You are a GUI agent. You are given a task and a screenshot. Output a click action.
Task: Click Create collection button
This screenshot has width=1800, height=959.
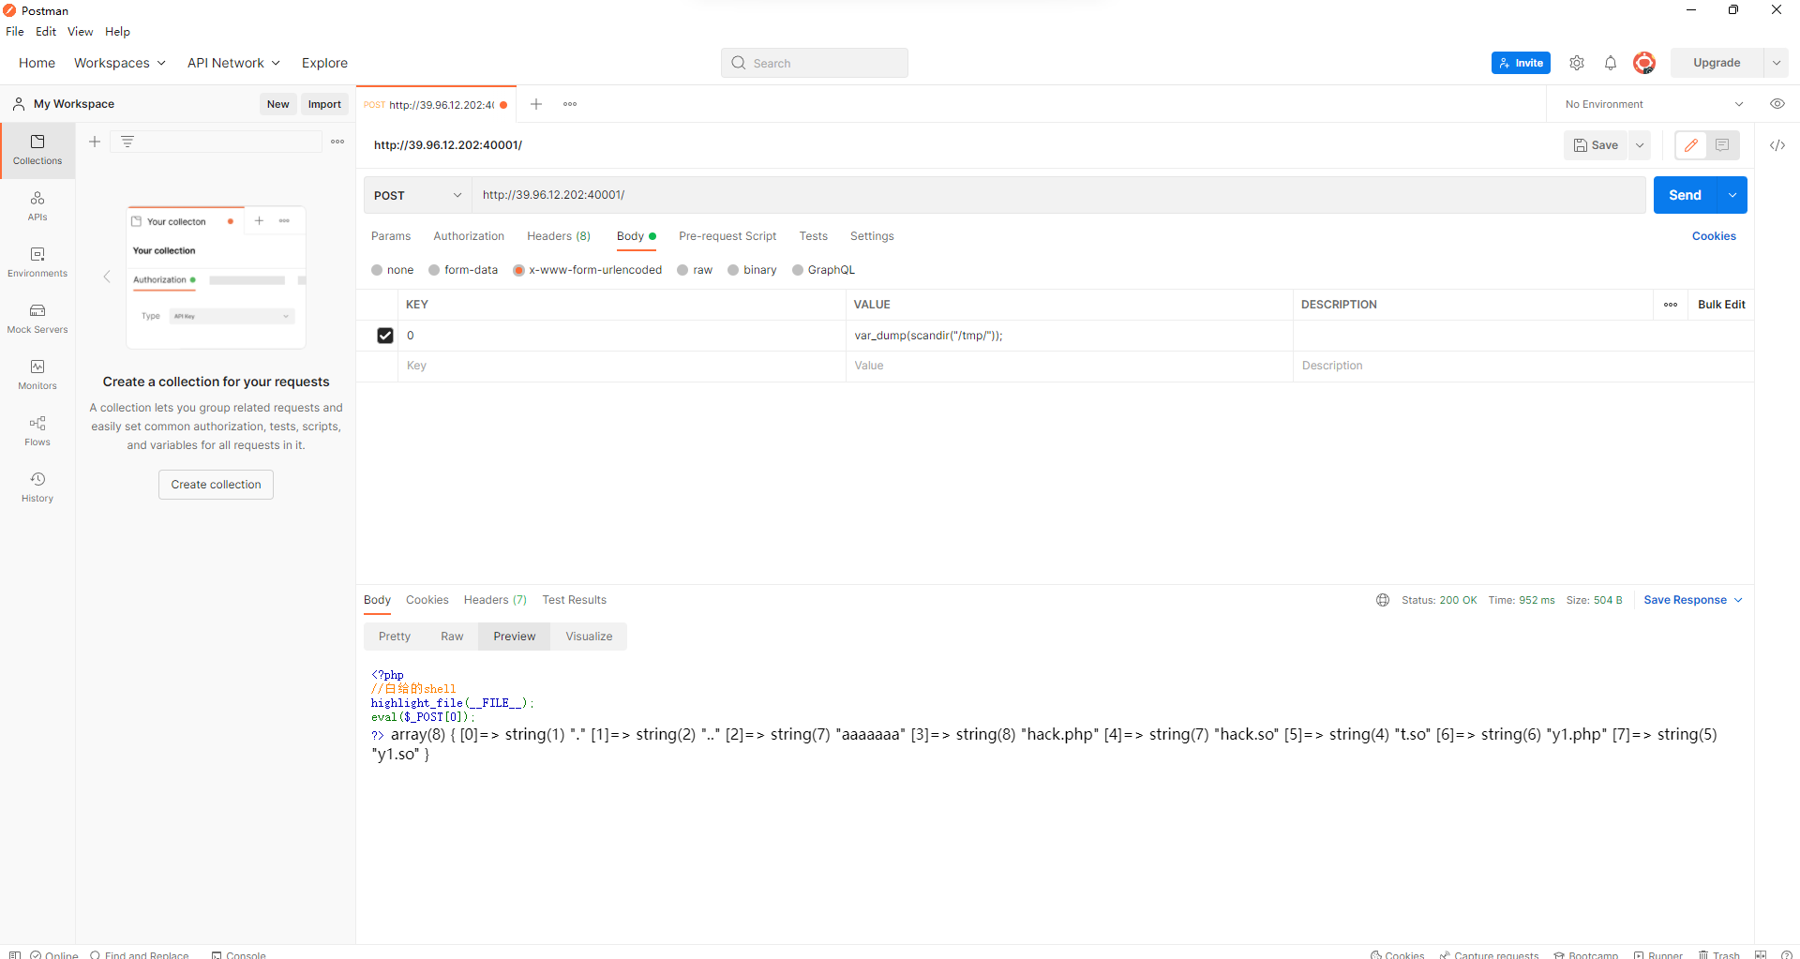coord(216,485)
